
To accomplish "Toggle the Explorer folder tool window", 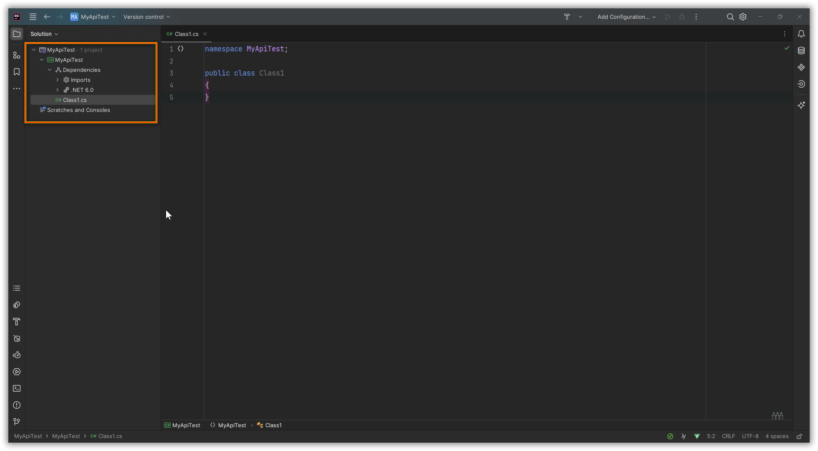I will [17, 34].
